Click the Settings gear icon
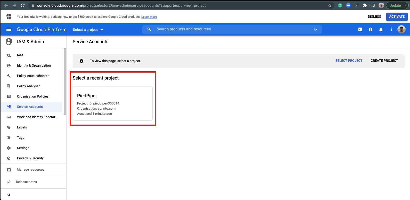Screen dimensions: 410x200 click(9, 148)
